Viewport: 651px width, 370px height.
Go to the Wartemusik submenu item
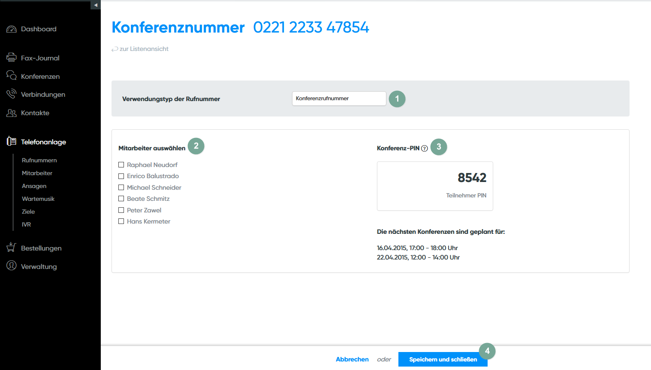38,199
